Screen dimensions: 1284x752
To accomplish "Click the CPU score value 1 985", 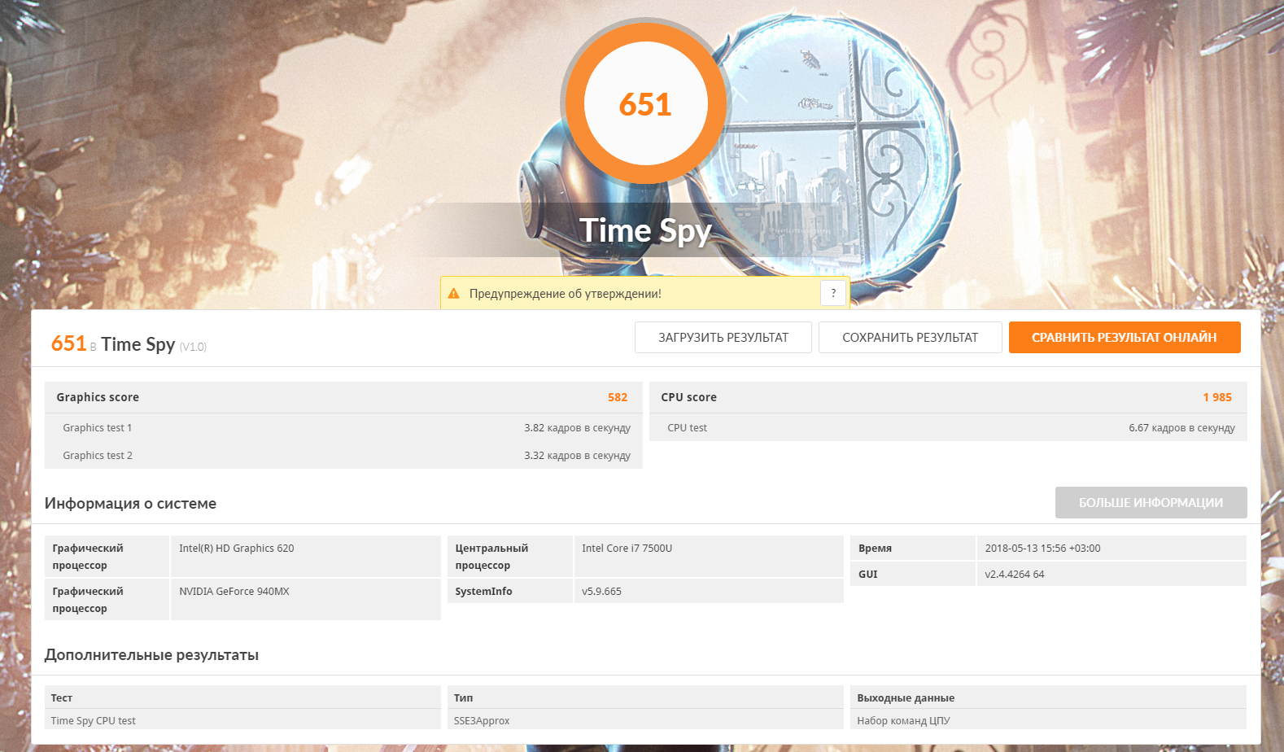I will (1216, 397).
